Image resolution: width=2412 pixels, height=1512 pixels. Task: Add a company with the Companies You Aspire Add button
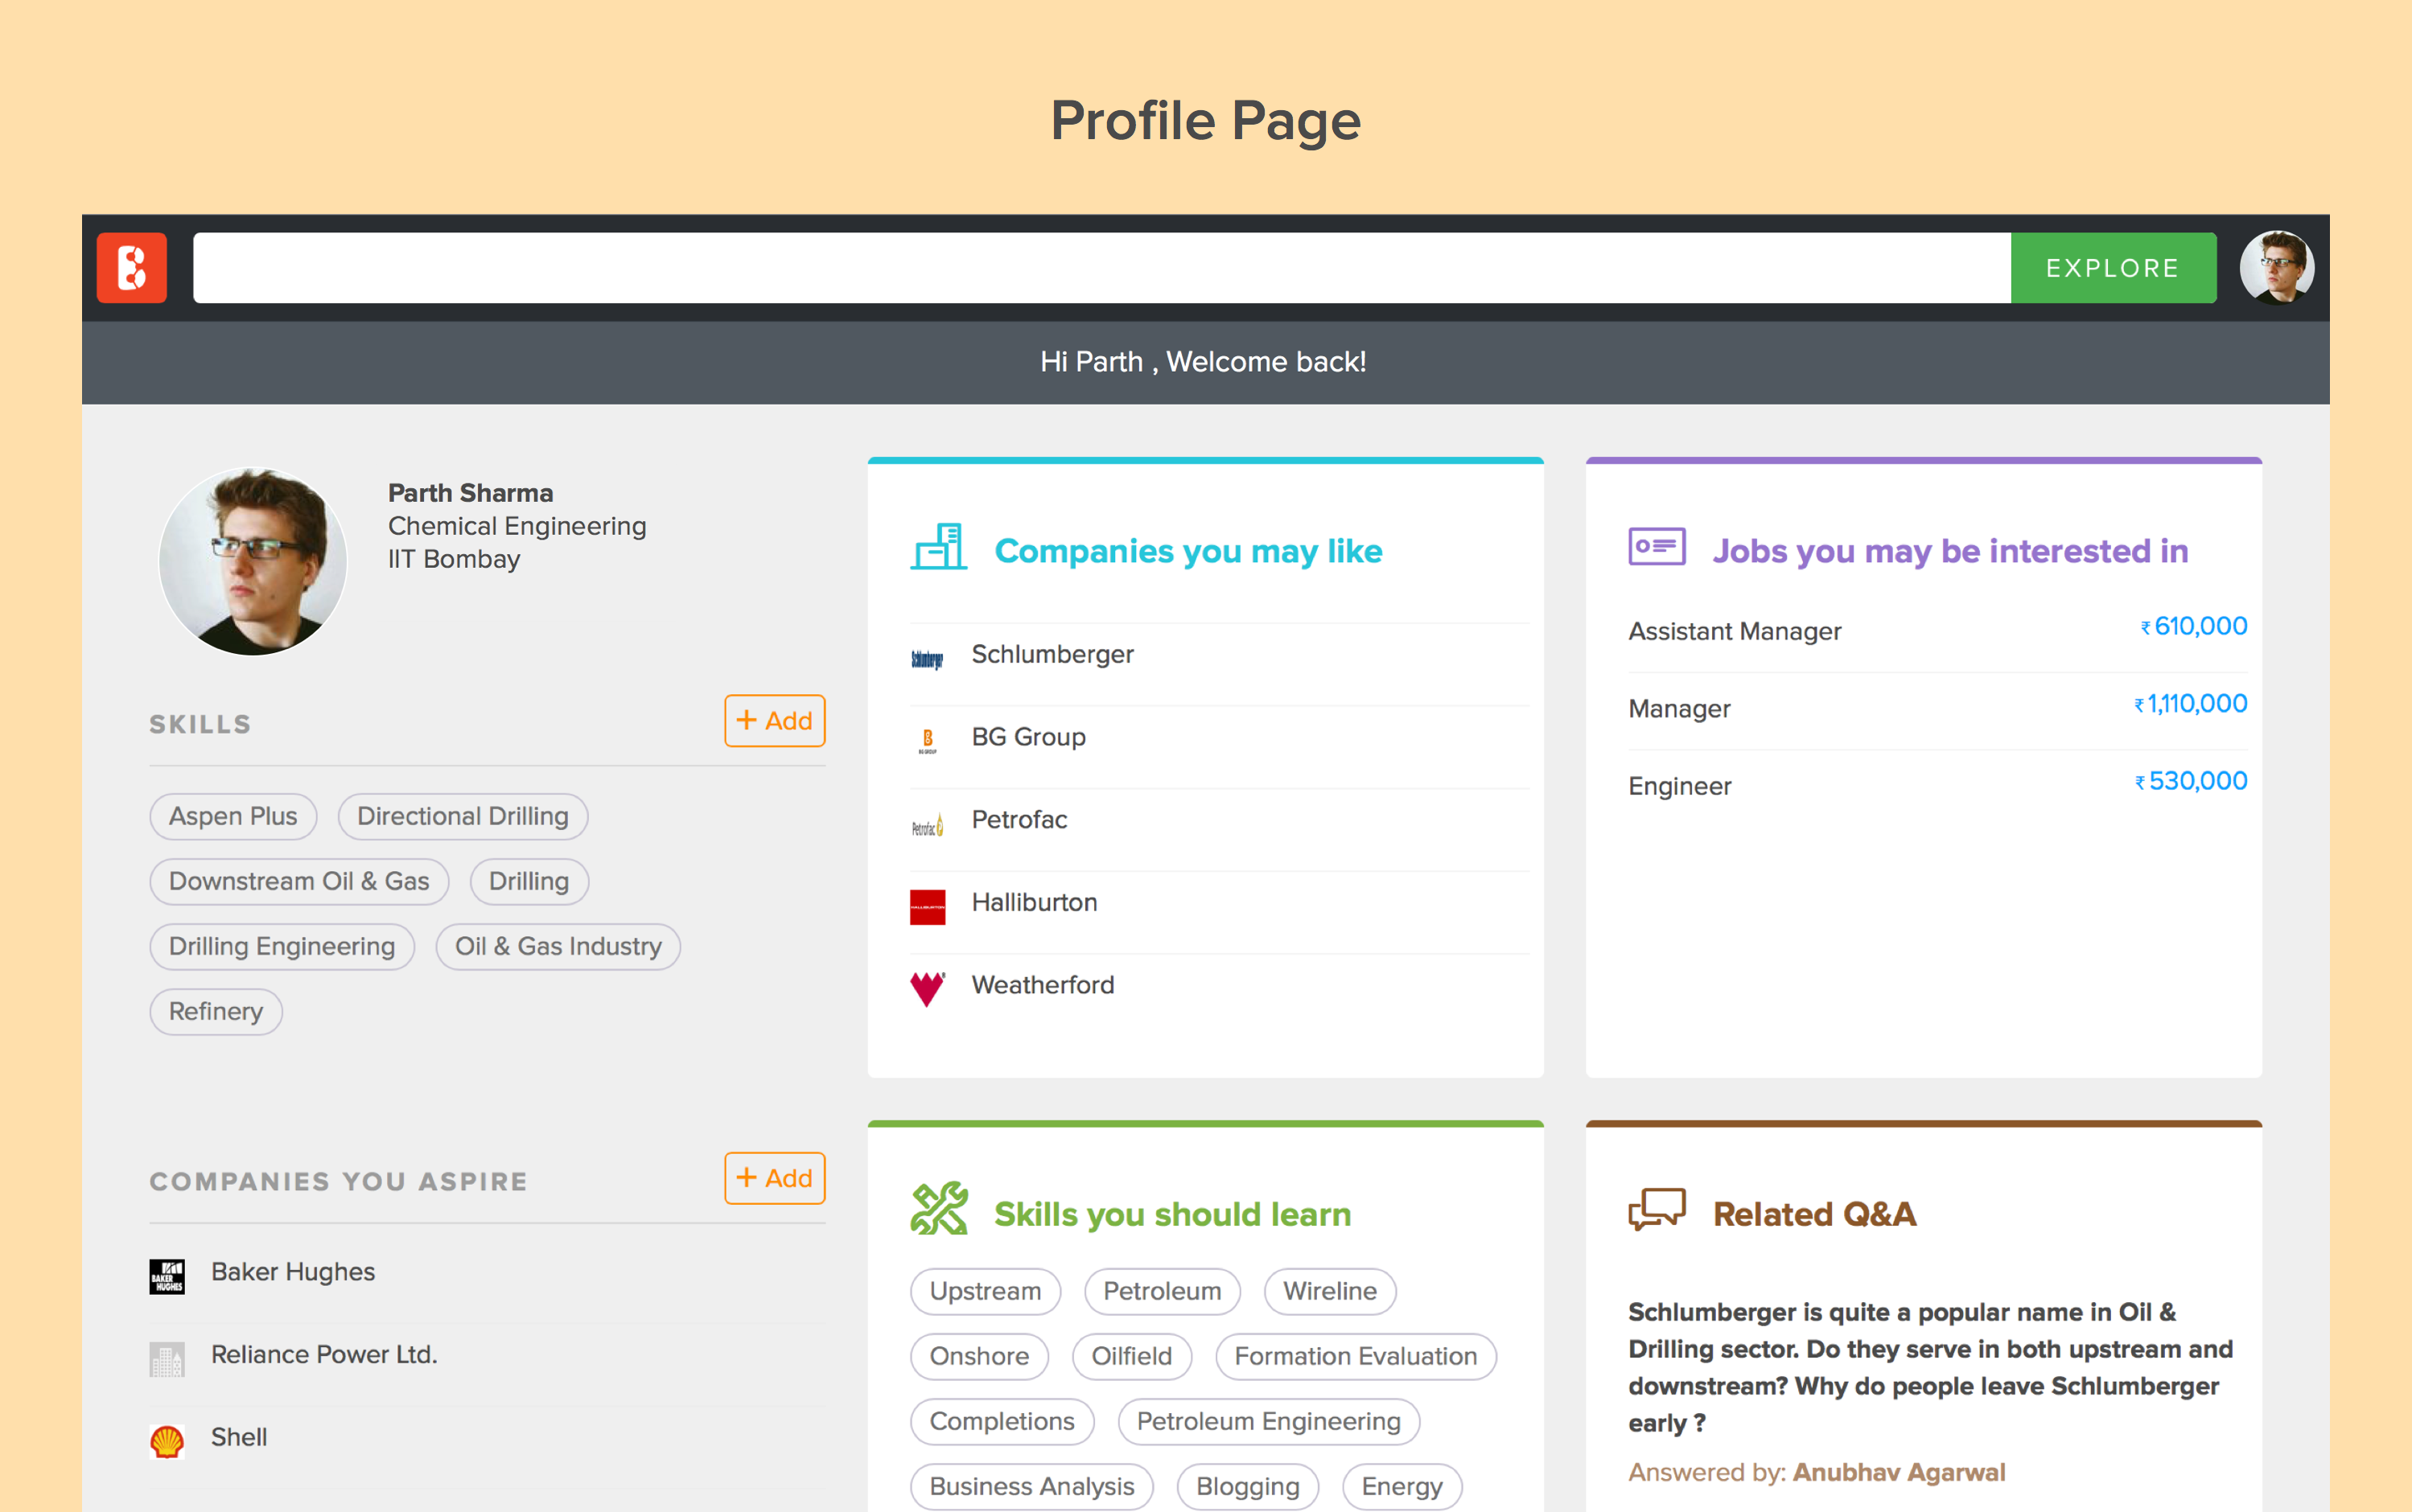[774, 1178]
